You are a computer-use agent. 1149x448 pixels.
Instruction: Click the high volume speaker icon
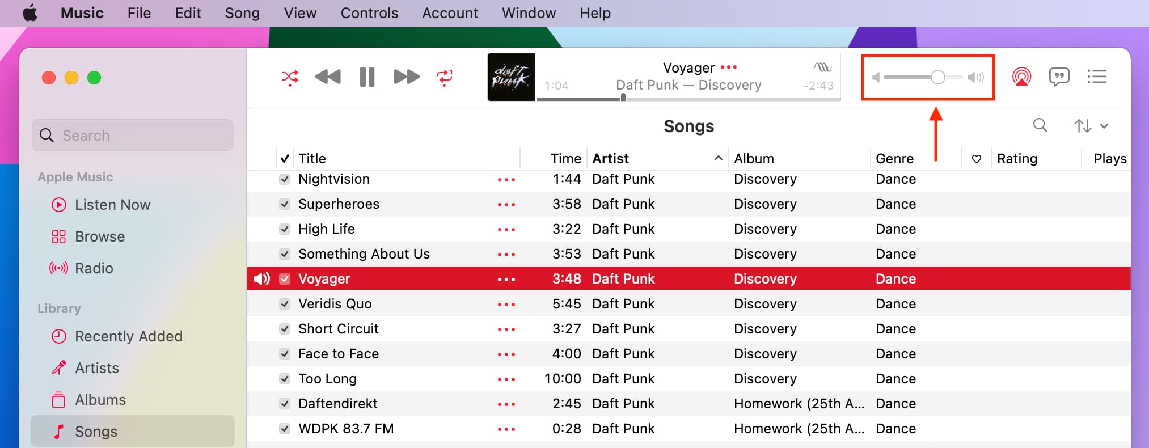[x=975, y=77]
